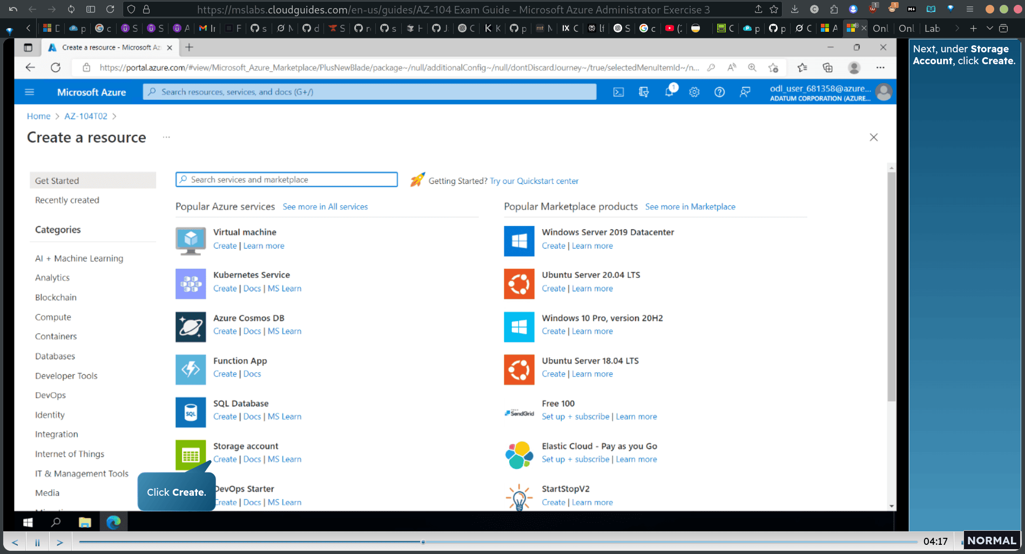This screenshot has width=1025, height=554.
Task: Click the Function App icon
Action: (191, 370)
